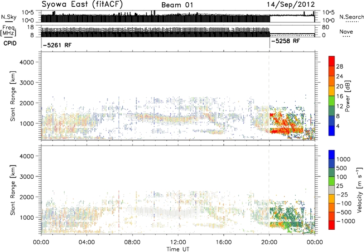Click the power colorbar value '28'

click(x=339, y=66)
